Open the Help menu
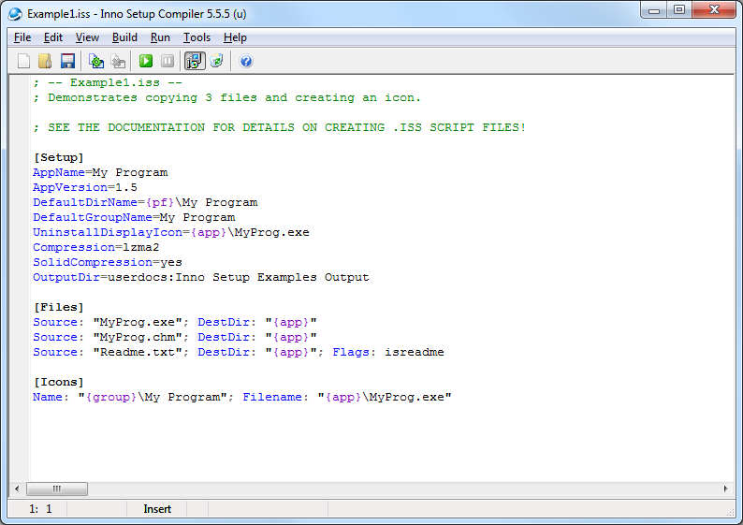743x525 pixels. 235,37
